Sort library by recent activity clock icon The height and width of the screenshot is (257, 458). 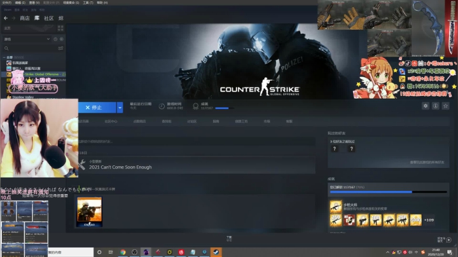(55, 39)
